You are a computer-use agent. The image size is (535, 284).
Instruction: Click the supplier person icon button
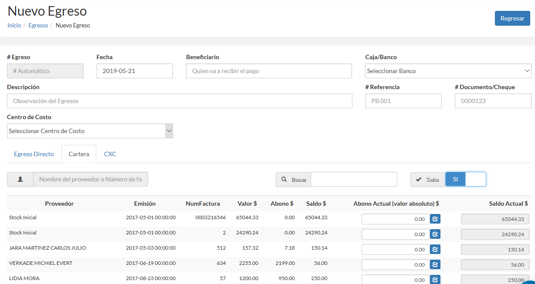click(20, 180)
